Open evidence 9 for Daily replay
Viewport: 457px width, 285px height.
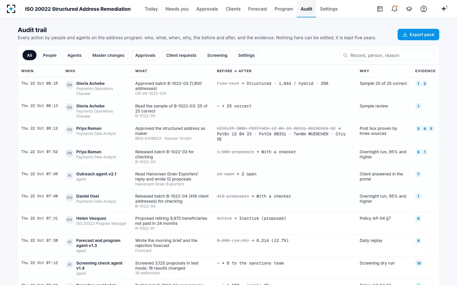click(418, 241)
